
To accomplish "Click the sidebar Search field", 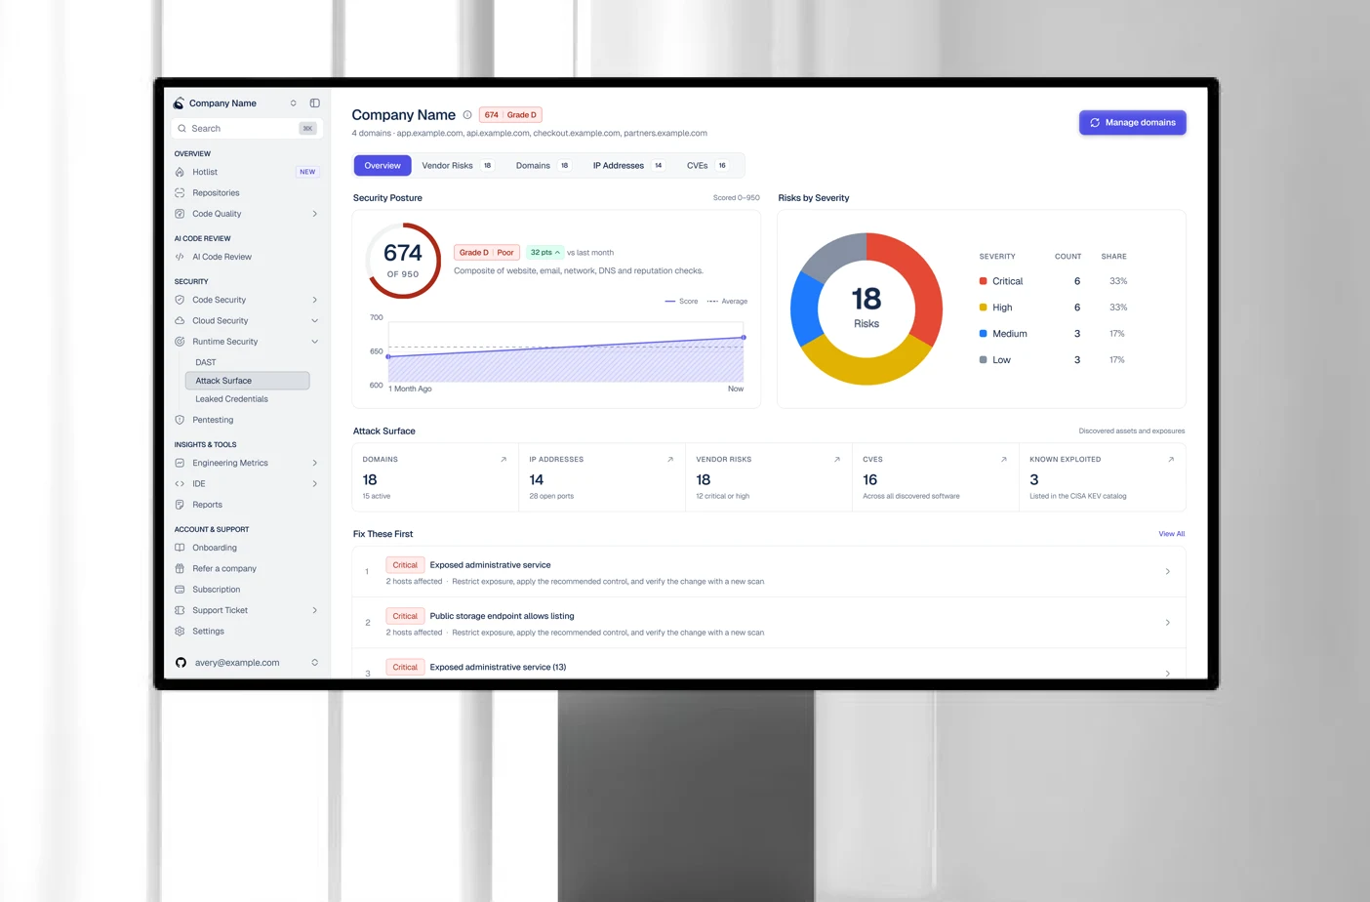I will (247, 129).
